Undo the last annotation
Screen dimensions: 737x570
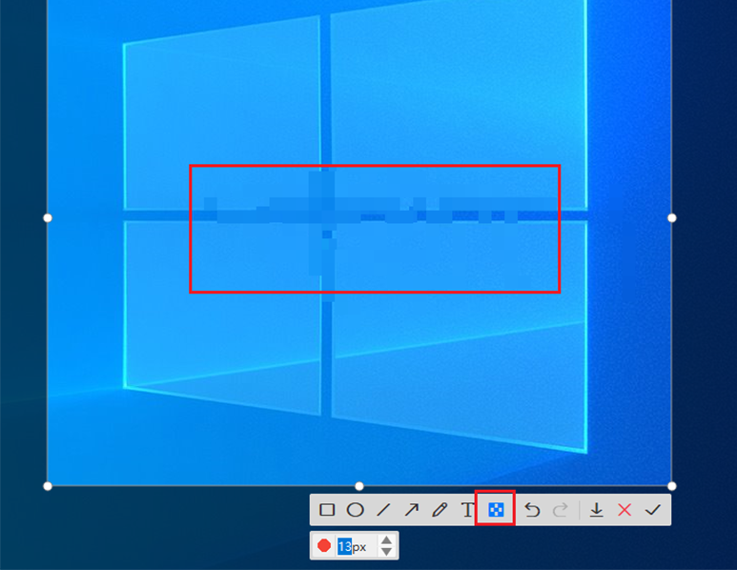click(x=532, y=510)
